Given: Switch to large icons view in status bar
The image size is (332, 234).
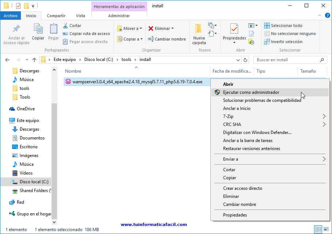Looking at the screenshot, I should coord(326,229).
